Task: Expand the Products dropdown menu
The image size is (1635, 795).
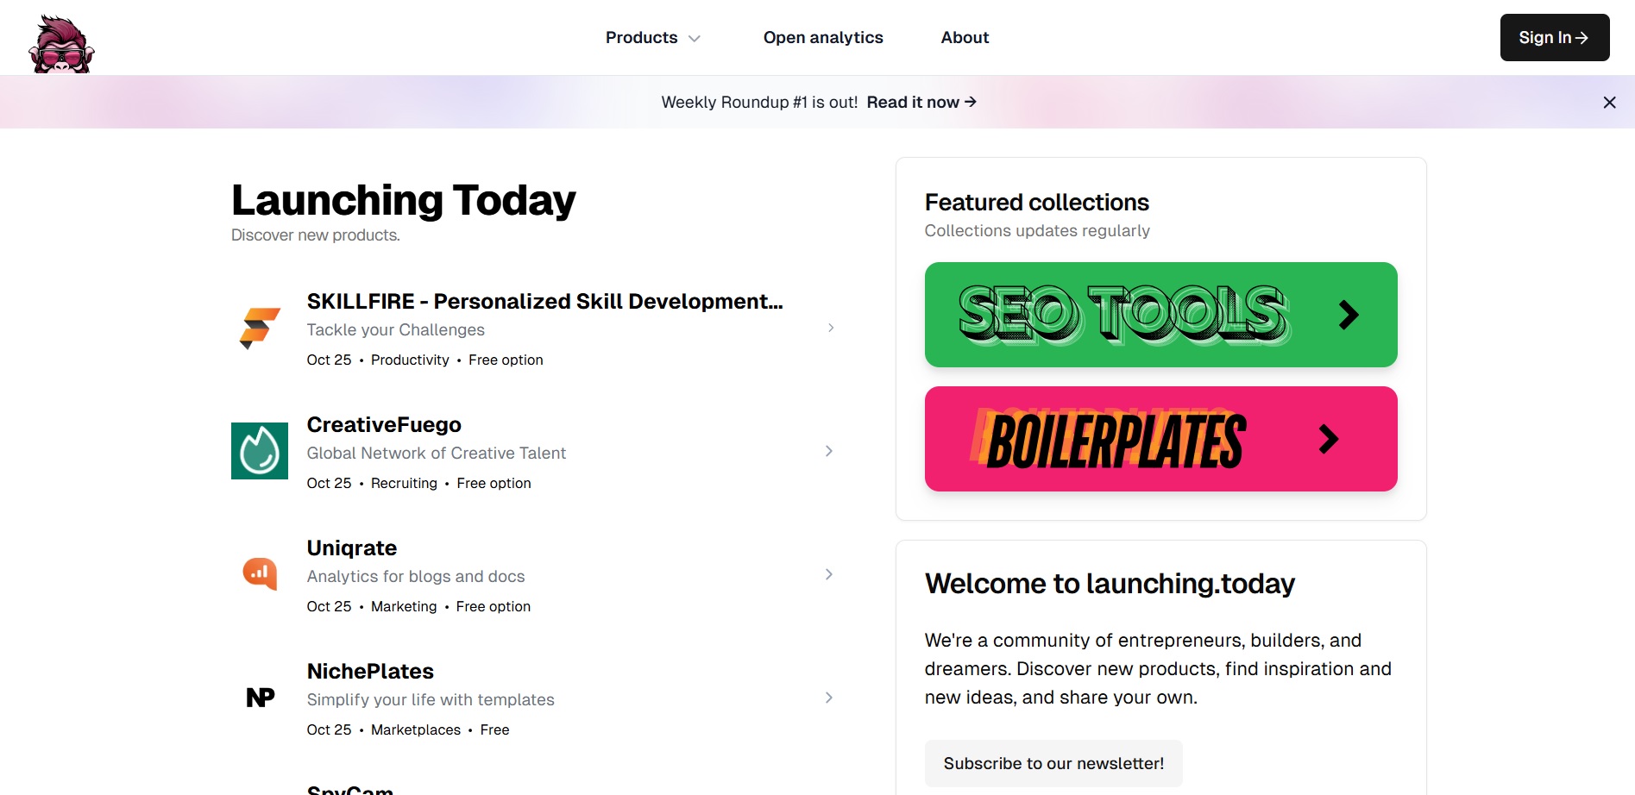Action: tap(653, 38)
